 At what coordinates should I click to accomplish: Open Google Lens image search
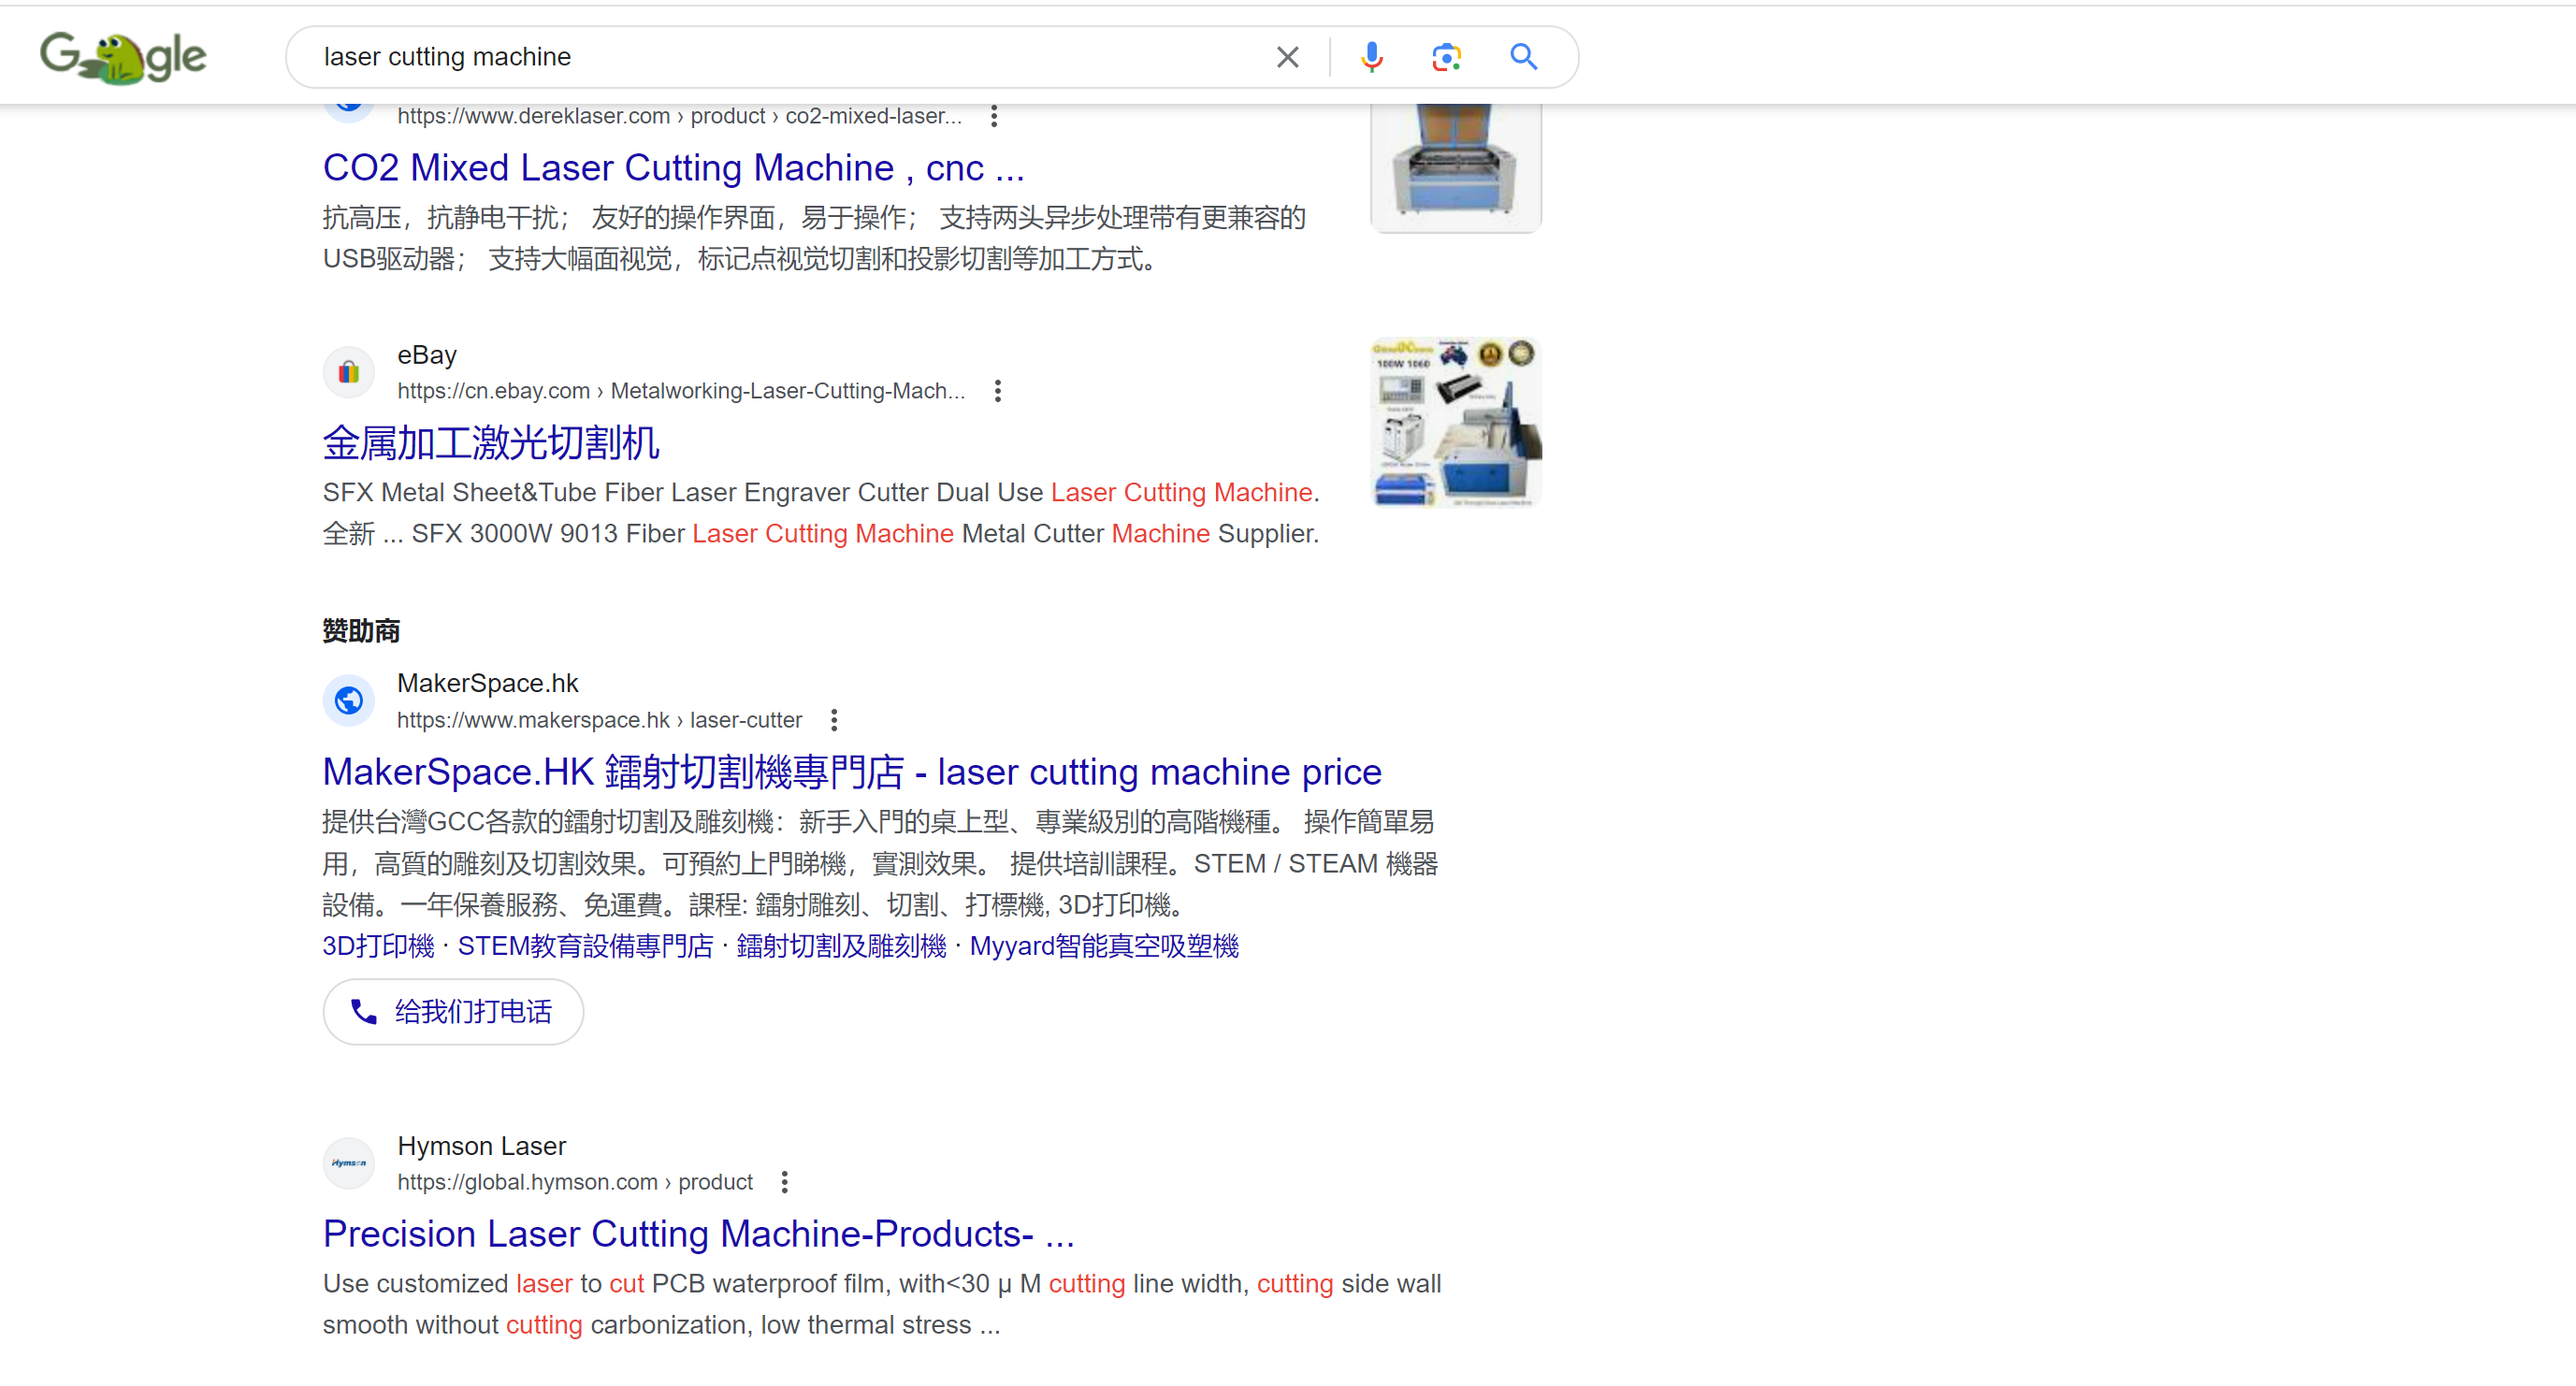coord(1446,57)
